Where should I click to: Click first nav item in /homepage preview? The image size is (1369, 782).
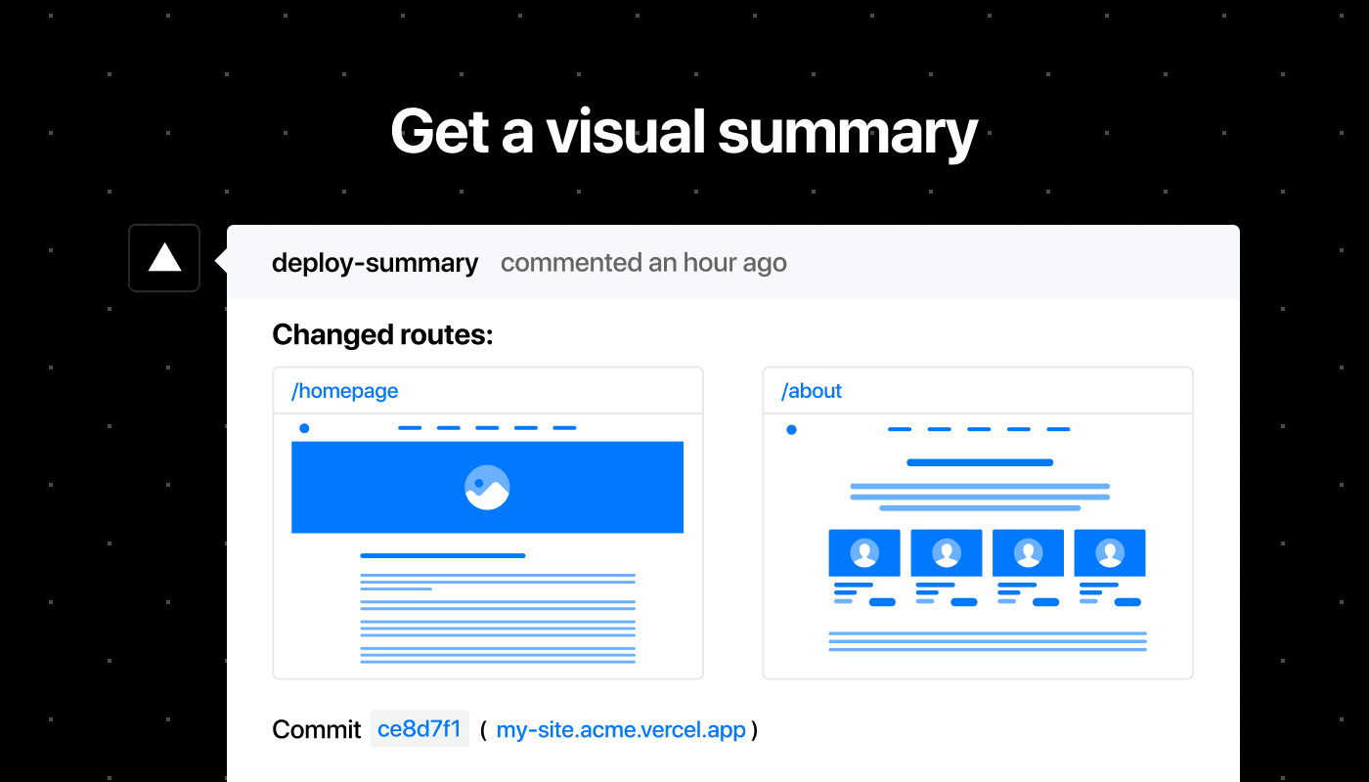(x=410, y=428)
